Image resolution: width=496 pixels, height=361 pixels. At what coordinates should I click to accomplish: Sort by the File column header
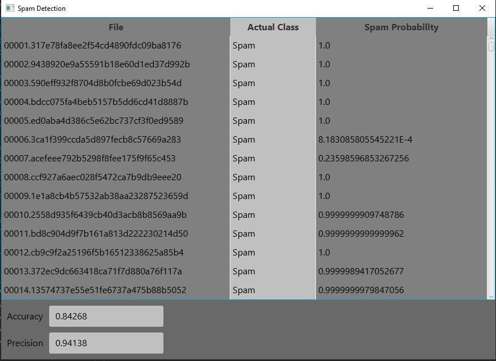116,27
